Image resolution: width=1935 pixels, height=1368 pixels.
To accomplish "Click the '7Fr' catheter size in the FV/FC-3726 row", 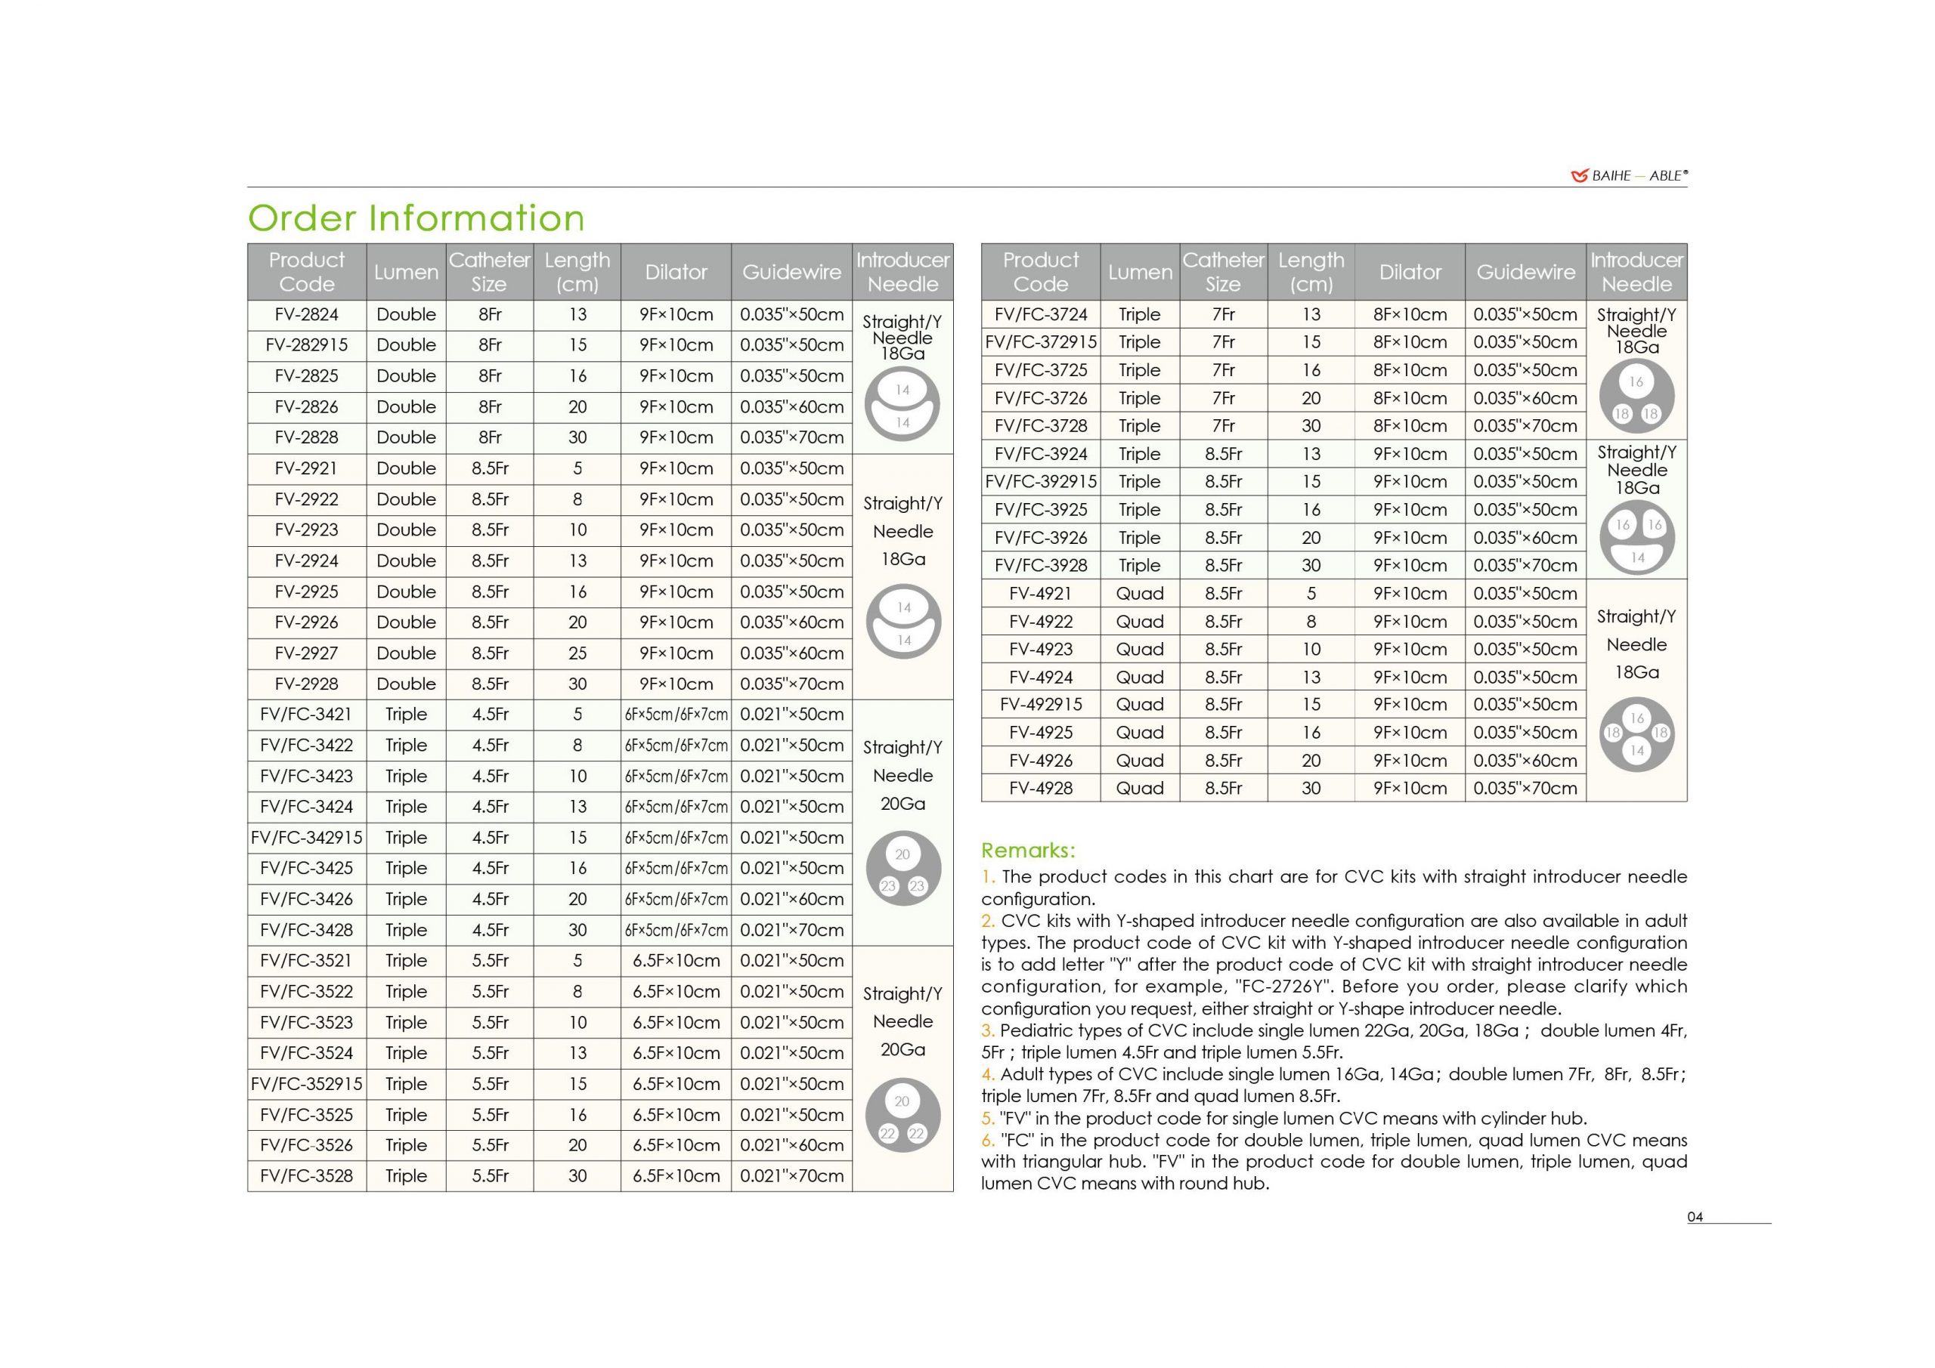I will pyautogui.click(x=1224, y=398).
